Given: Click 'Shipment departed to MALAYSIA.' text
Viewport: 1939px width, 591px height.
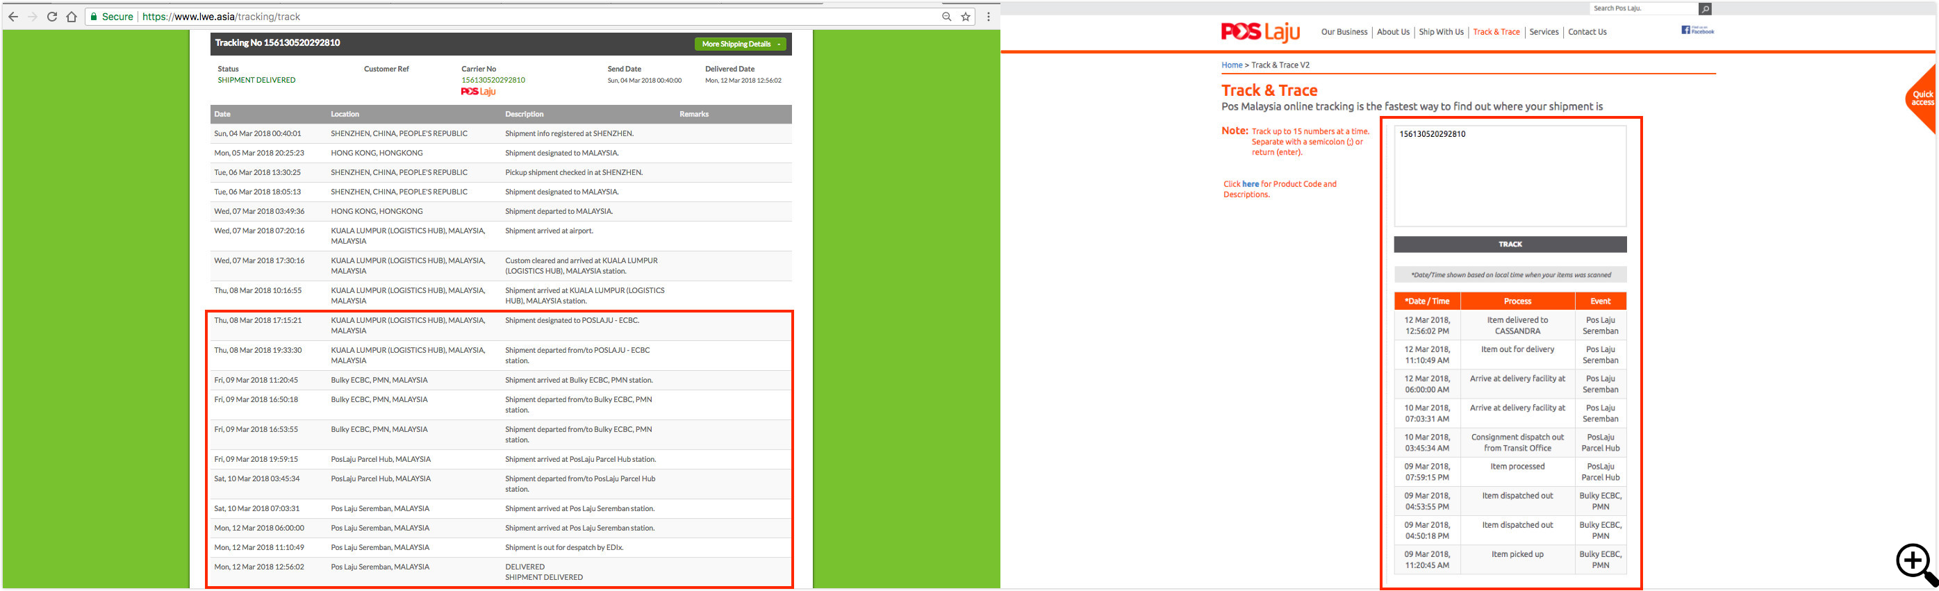Looking at the screenshot, I should 559,212.
